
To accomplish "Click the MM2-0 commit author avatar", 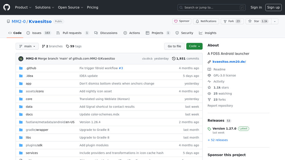I will pos(21,59).
